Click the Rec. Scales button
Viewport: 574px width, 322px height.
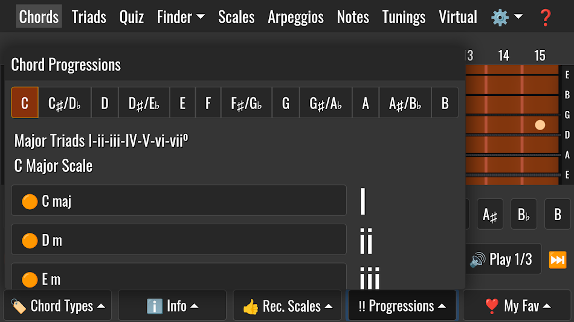287,306
